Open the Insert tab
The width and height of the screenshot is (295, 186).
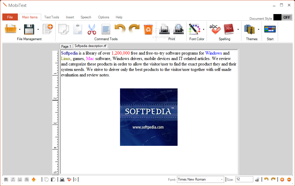click(70, 17)
